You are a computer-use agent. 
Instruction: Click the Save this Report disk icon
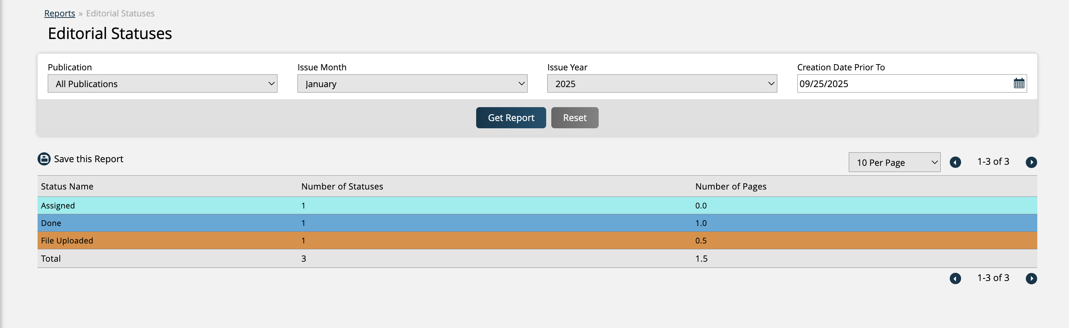point(44,159)
